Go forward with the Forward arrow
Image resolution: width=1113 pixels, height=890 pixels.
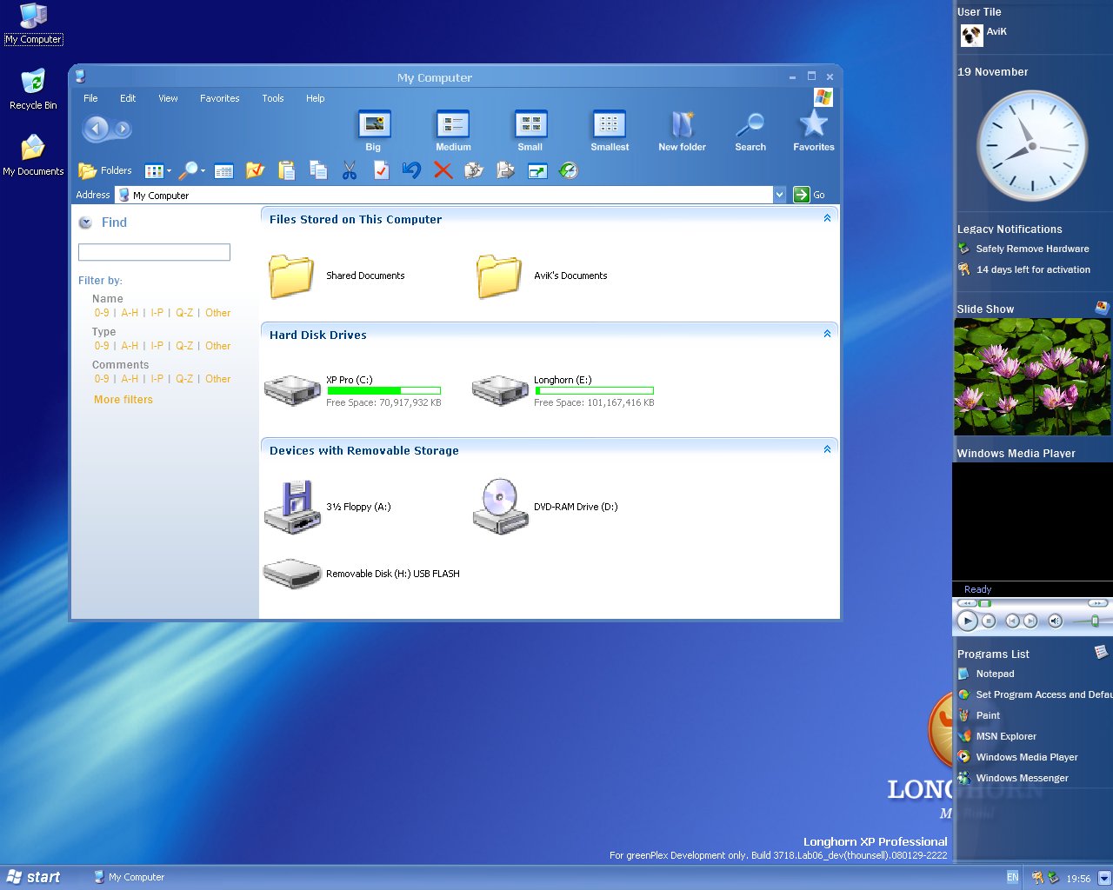pyautogui.click(x=123, y=129)
